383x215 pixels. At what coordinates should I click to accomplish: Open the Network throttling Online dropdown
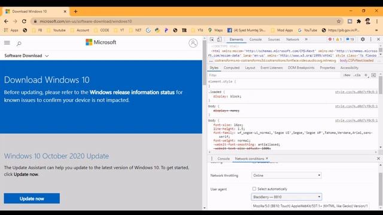[x=286, y=175]
